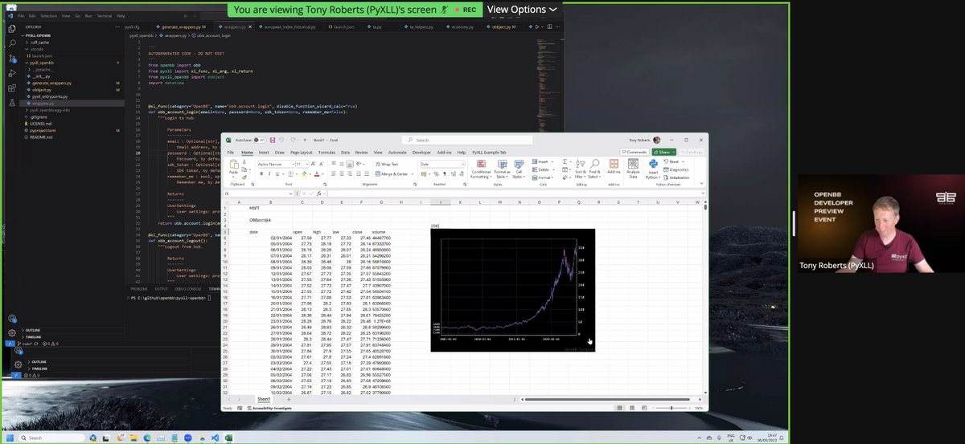Open the Formulas ribbon tab

click(326, 152)
